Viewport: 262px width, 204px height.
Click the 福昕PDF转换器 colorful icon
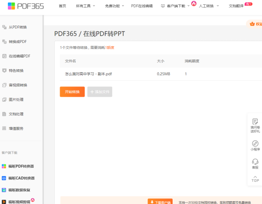coord(4,166)
